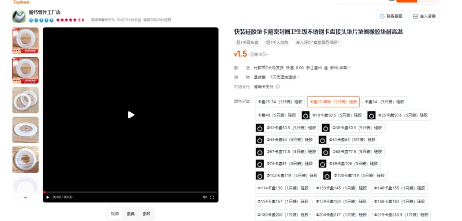The width and height of the screenshot is (462, 221).
Task: Click the blue diamond store rating badges
Action: (x=41, y=20)
